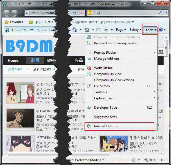
Task: Select Developer Tools menu item
Action: (121, 108)
